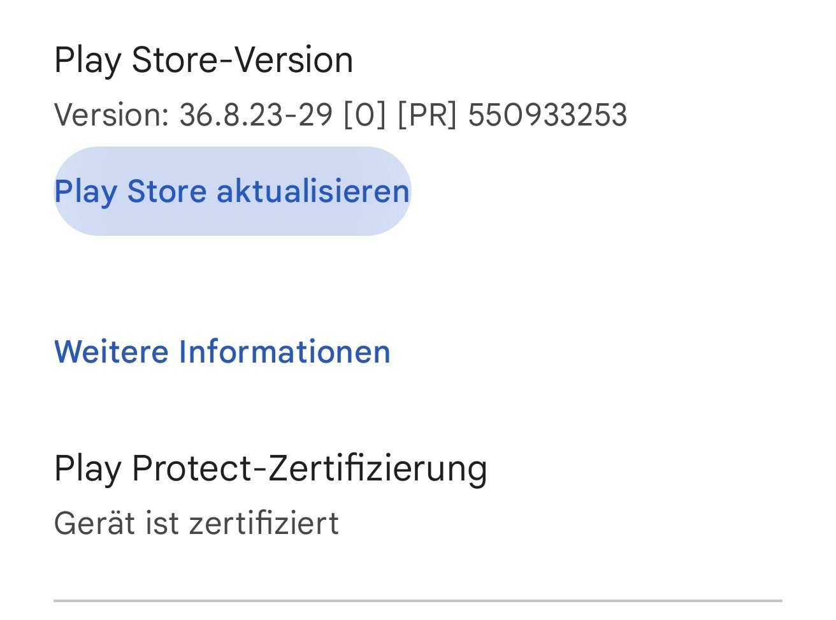This screenshot has height=620, width=836.
Task: Click the word "Weitere" in the link
Action: (112, 352)
